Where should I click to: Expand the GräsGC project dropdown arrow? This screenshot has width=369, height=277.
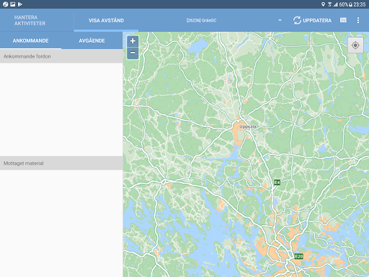pos(280,20)
